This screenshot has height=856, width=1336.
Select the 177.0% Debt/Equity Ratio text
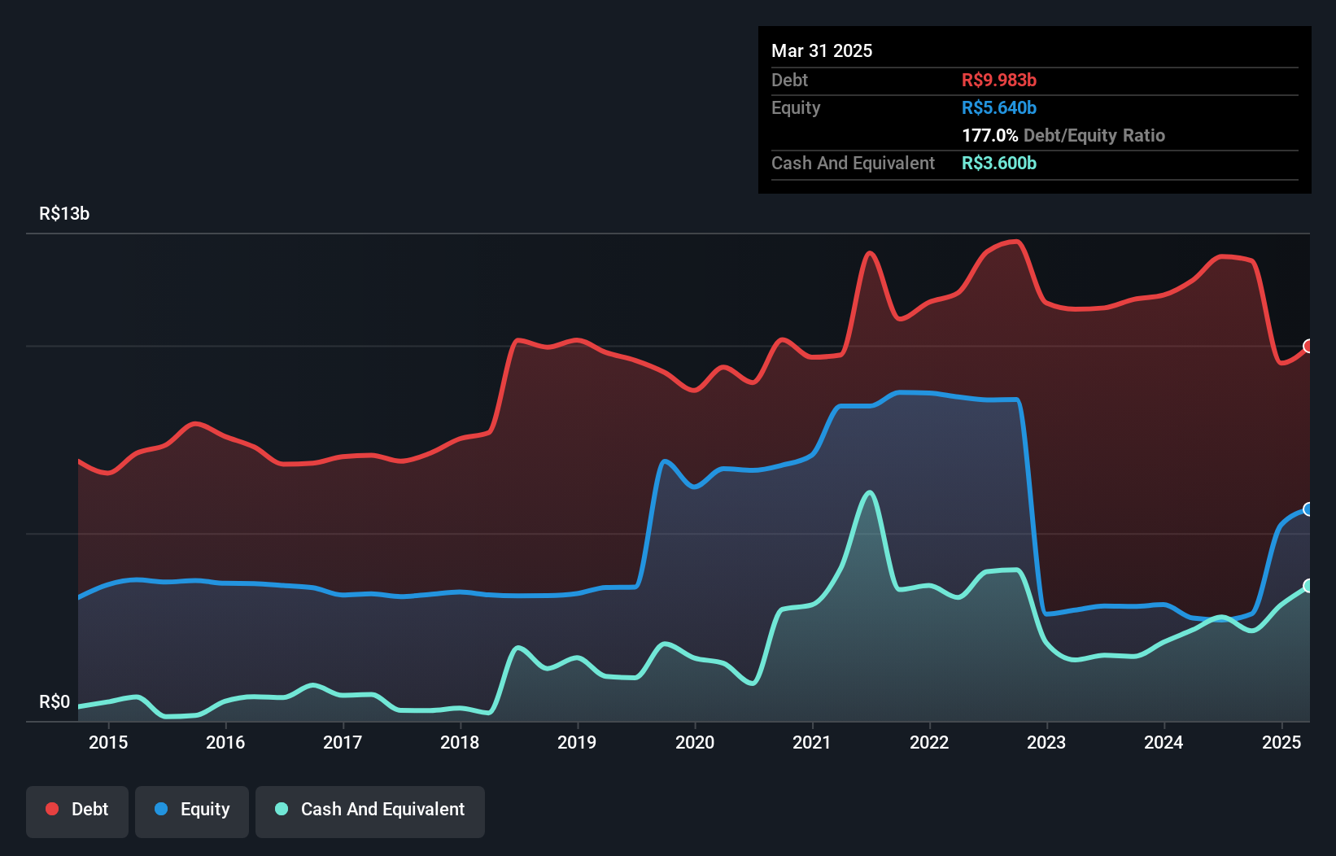[1063, 135]
